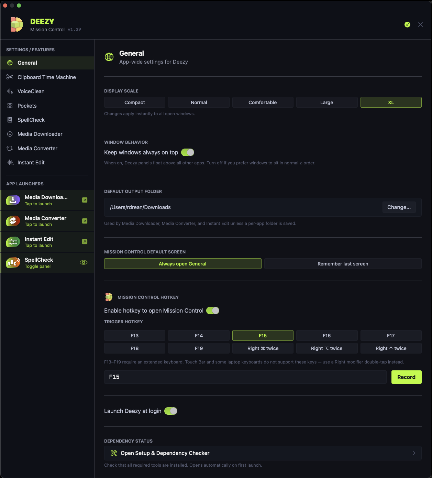This screenshot has width=432, height=478.
Task: Select Always open General option
Action: pyautogui.click(x=183, y=264)
